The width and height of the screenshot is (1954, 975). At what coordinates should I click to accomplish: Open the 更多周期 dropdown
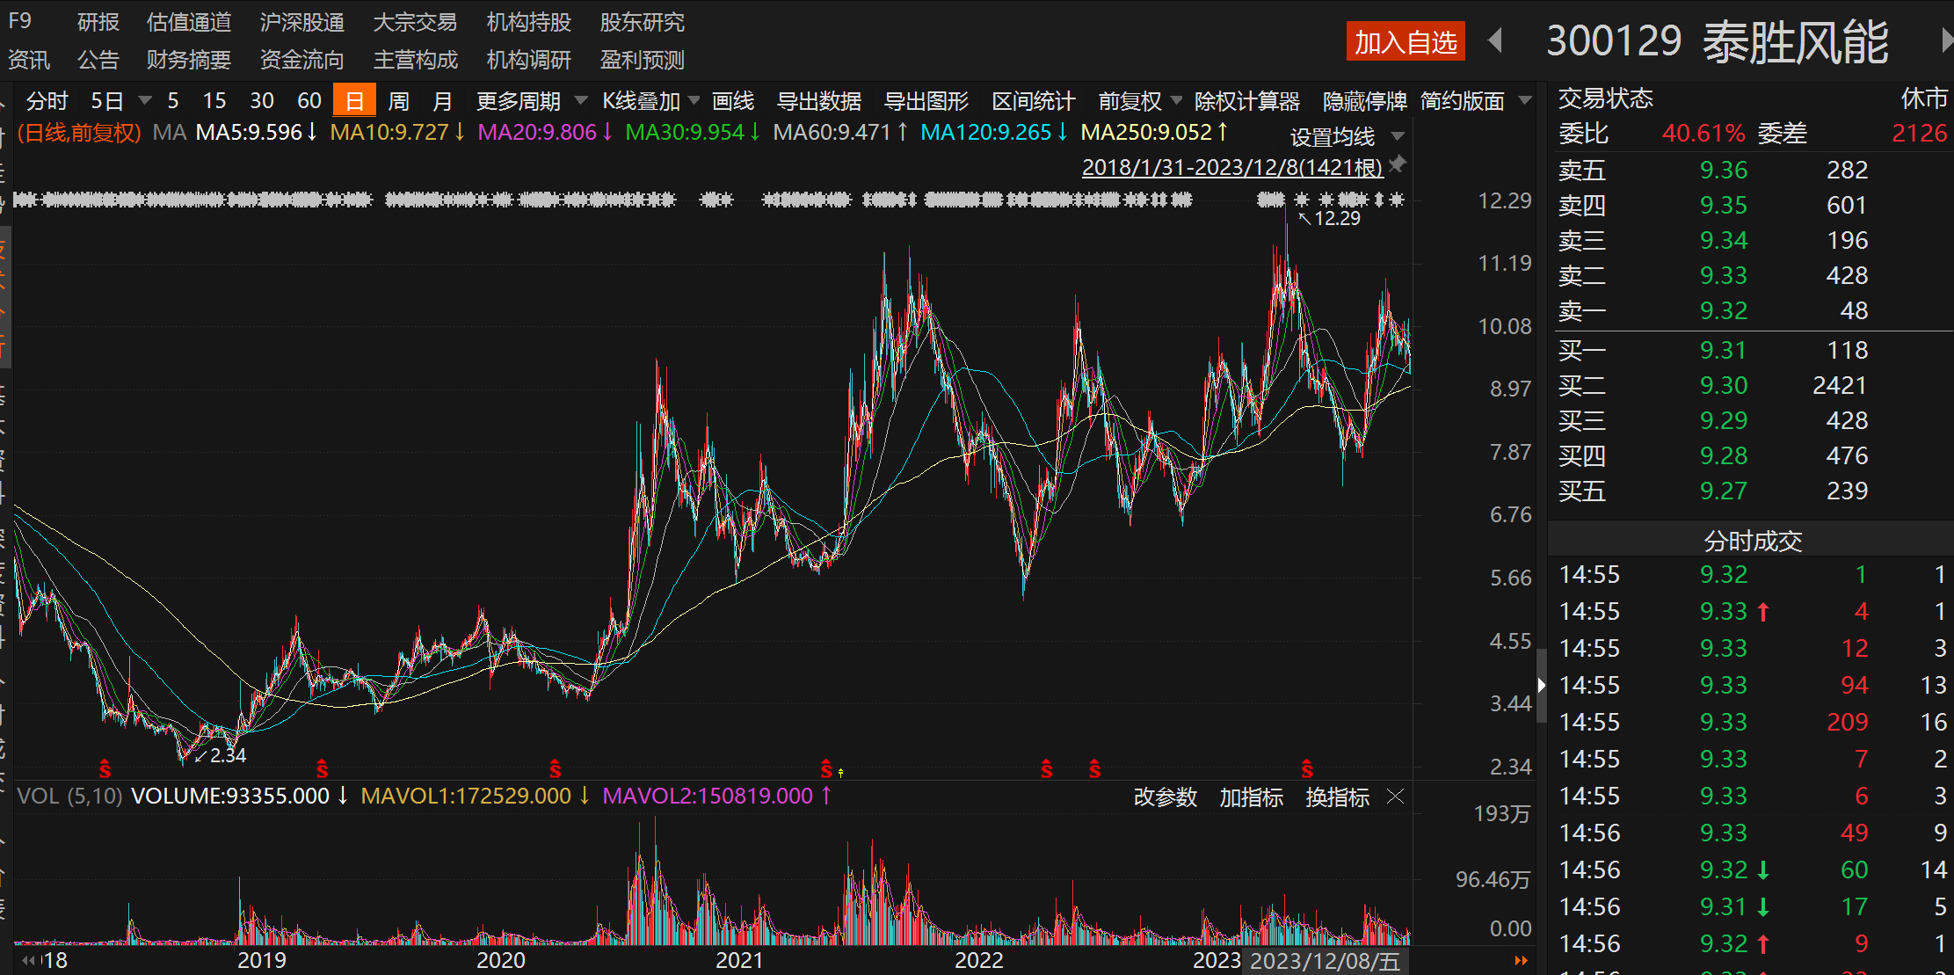tap(581, 99)
